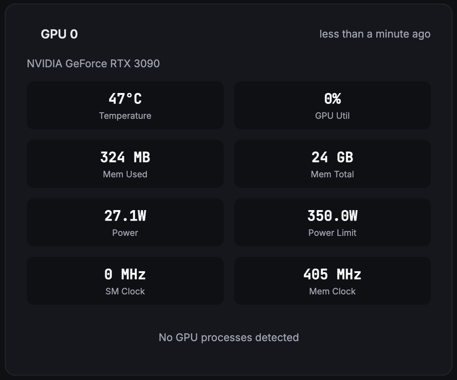This screenshot has height=380, width=457.
Task: Click the SM Clock label
Action: coord(125,291)
